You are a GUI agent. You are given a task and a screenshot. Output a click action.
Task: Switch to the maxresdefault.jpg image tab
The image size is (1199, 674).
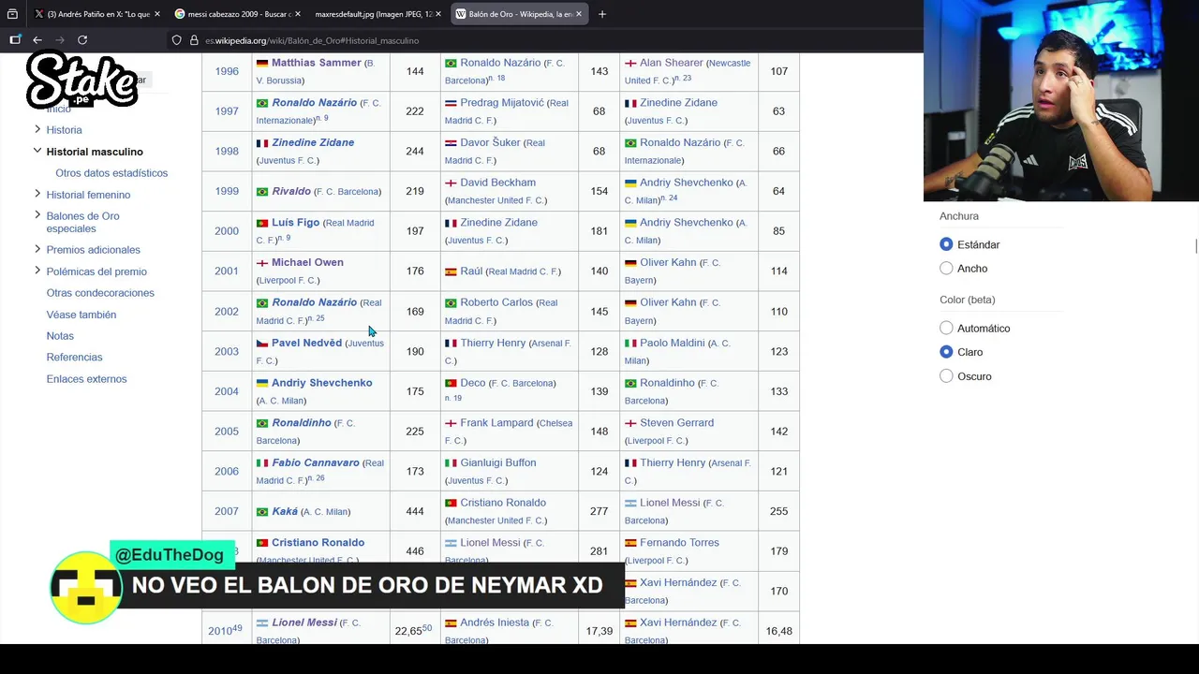[x=372, y=14]
